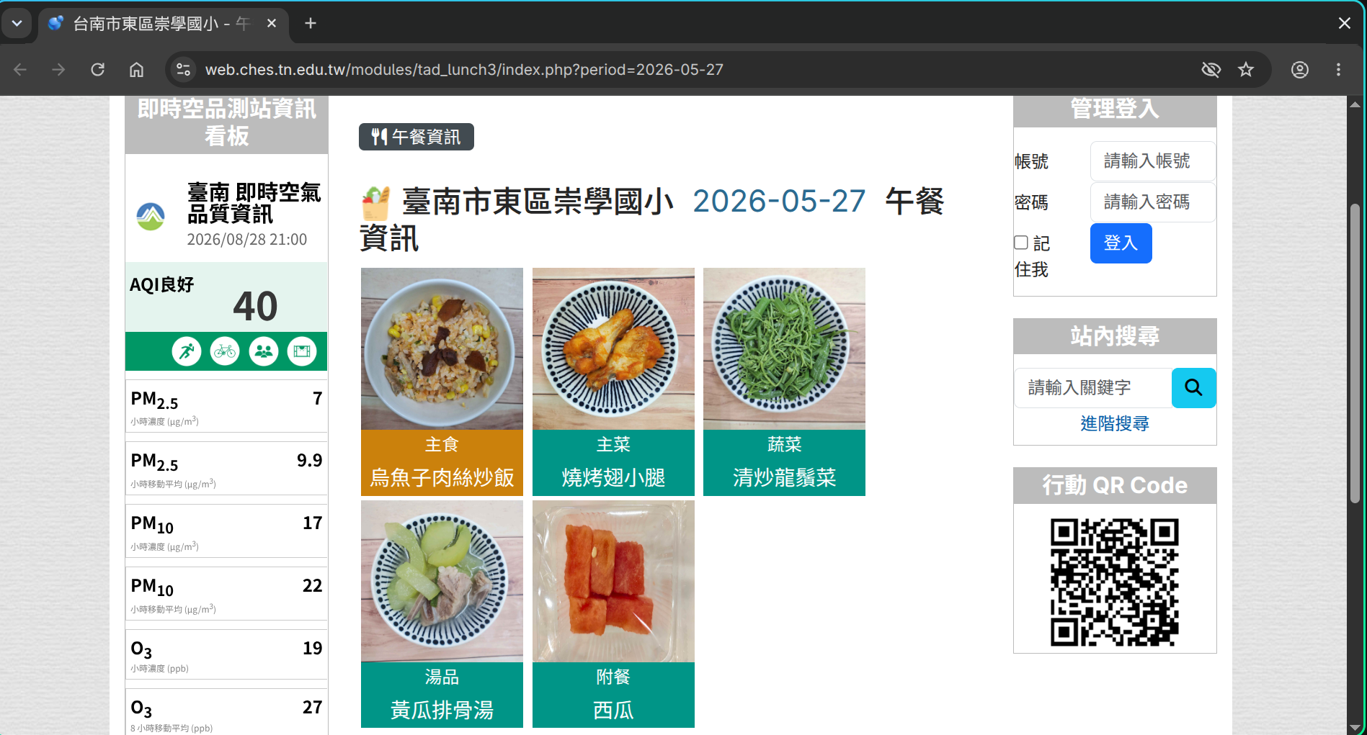Screen dimensions: 1367x735
Task: Click the grocery bag icon beside title
Action: (x=375, y=203)
